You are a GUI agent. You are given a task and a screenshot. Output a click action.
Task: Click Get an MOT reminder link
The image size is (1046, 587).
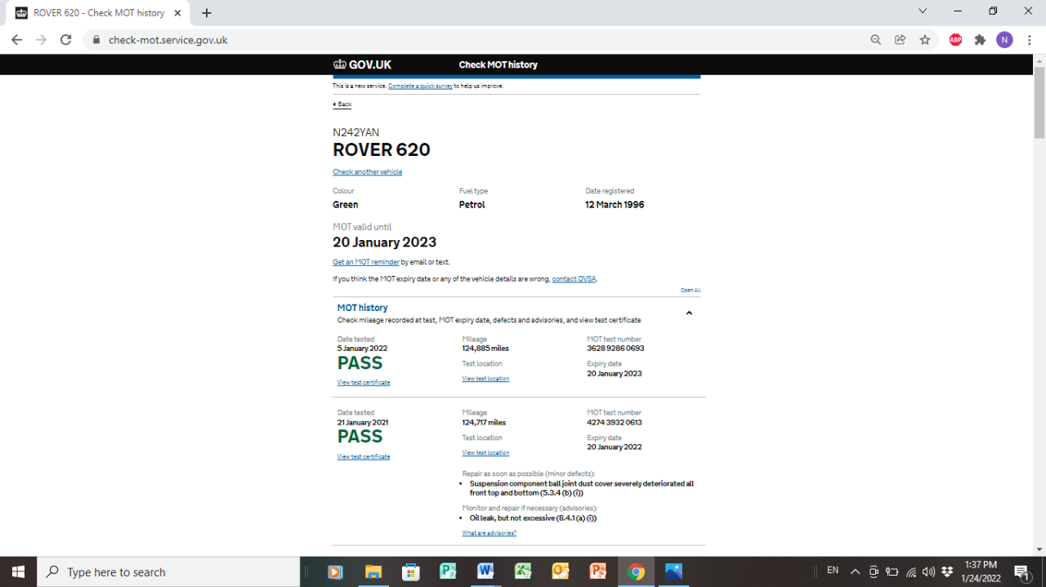point(366,262)
